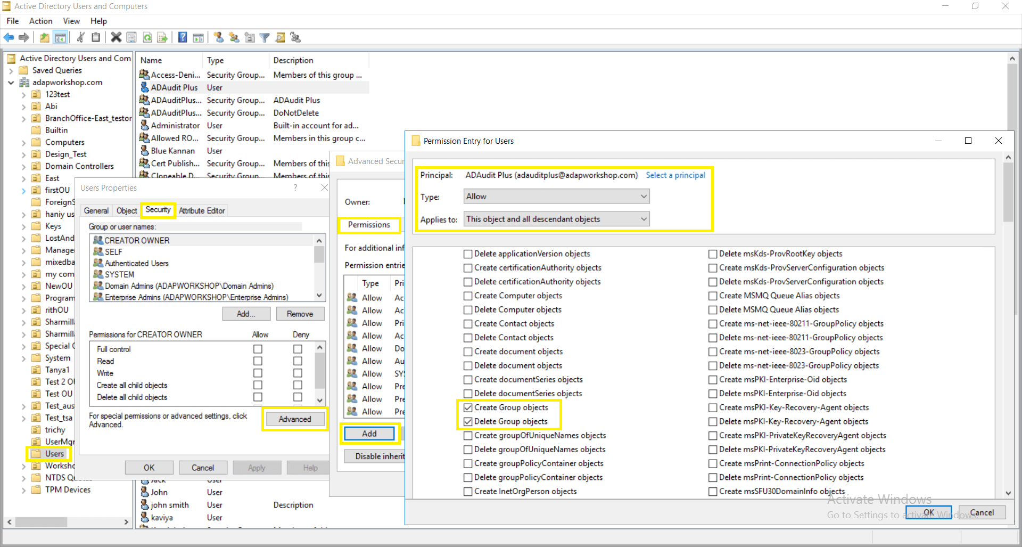Image resolution: width=1022 pixels, height=547 pixels.
Task: Click the Select a principal link
Action: click(675, 175)
